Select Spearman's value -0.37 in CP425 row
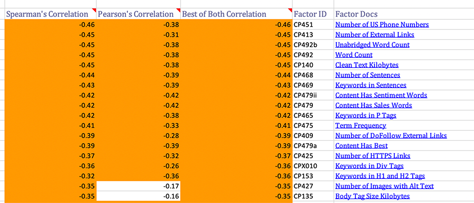The image size is (474, 203). point(51,156)
